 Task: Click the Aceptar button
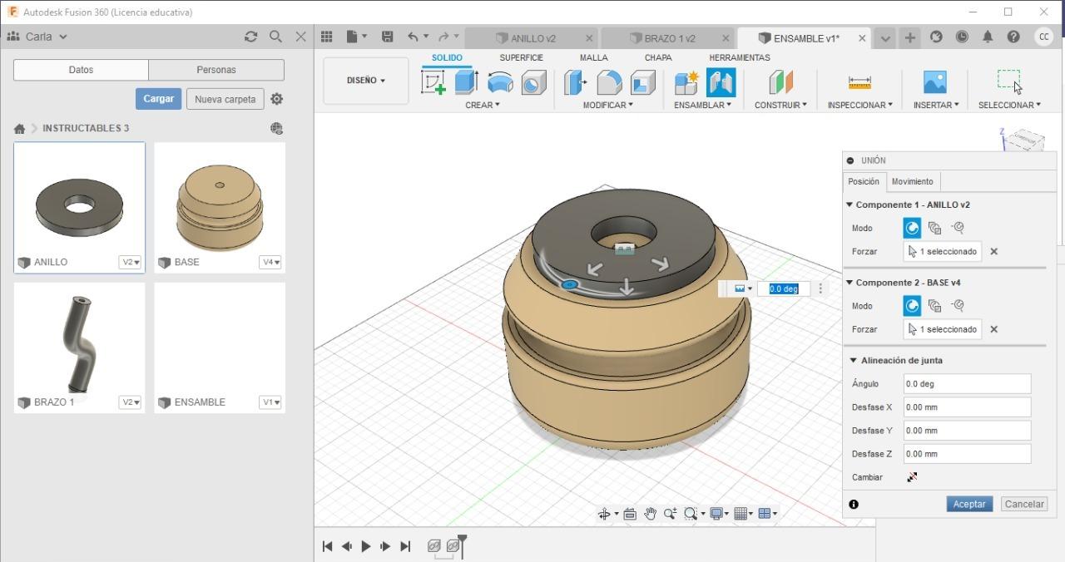[x=968, y=504]
